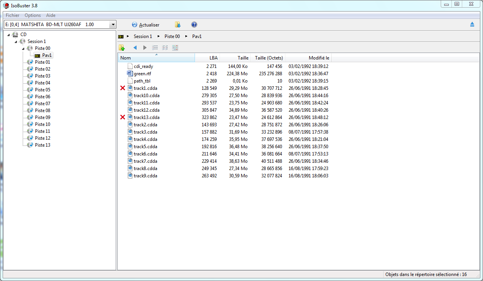
Task: Sort by the Taille (Octets) column header
Action: (x=268, y=58)
